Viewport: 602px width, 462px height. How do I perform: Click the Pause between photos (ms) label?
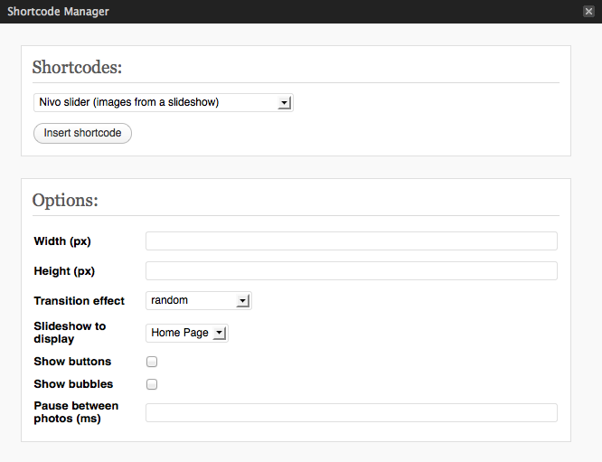[x=76, y=412]
